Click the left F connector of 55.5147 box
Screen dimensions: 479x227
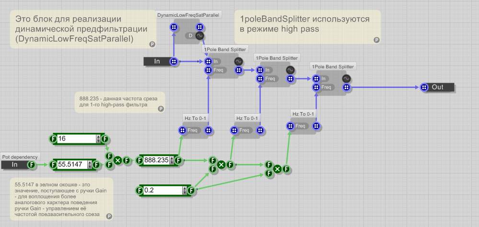coord(53,164)
